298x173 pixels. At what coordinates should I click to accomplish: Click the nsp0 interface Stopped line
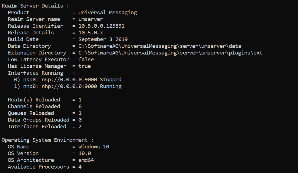(68, 80)
